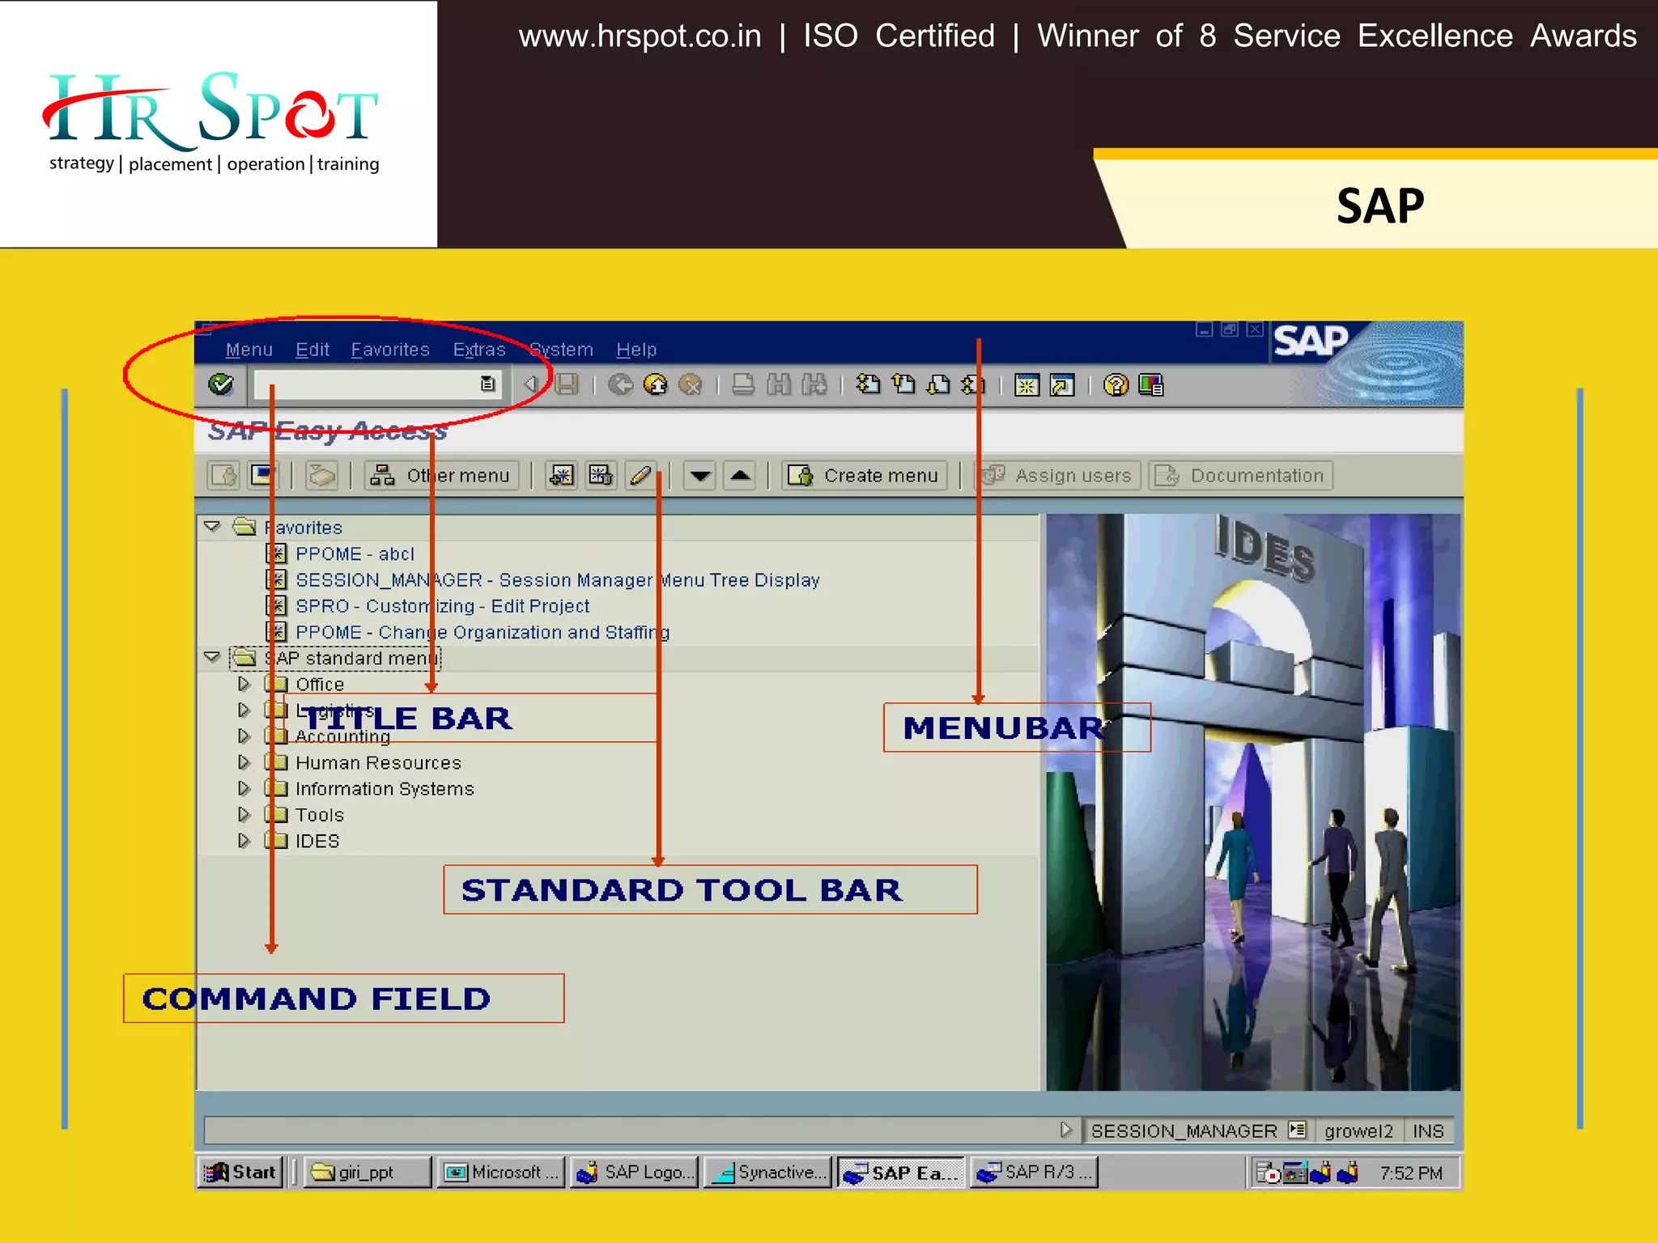Go to First page icon
1658x1243 pixels.
868,384
